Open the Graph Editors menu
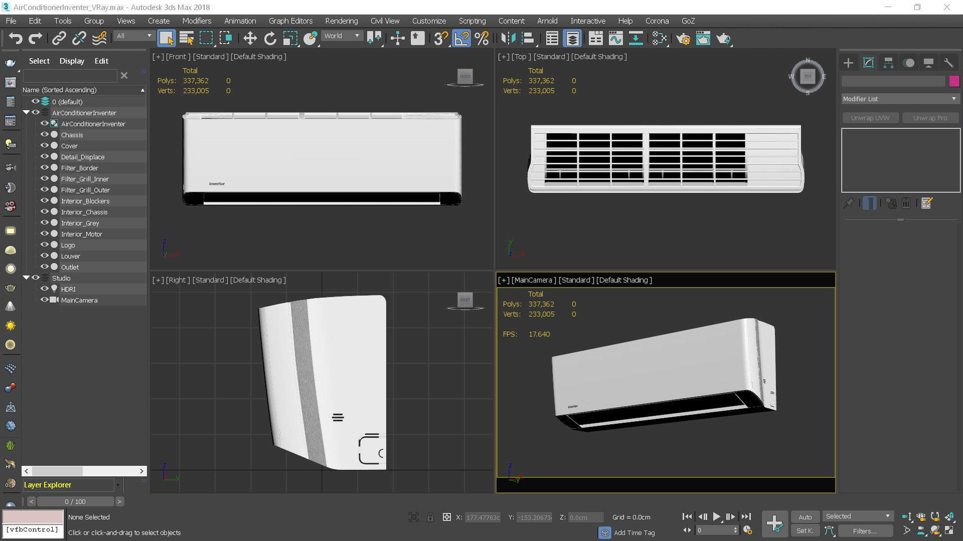The height and width of the screenshot is (541, 963). 290,21
